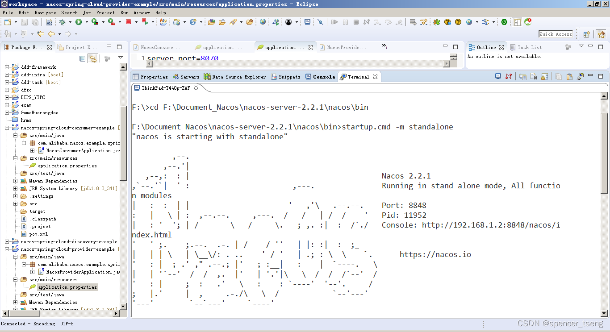Open a new Terminal connection
610x332 pixels.
click(x=497, y=76)
